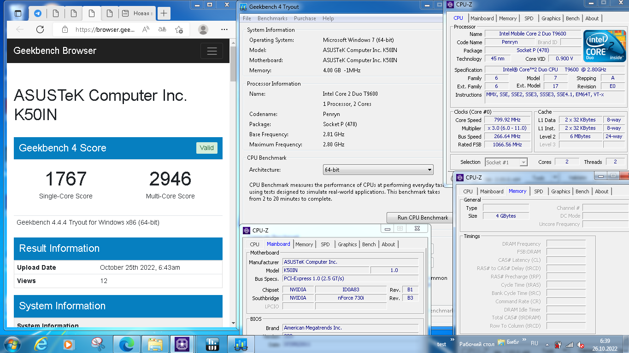Launch Internet Explorer from the taskbar
This screenshot has width=629, height=353.
(41, 344)
